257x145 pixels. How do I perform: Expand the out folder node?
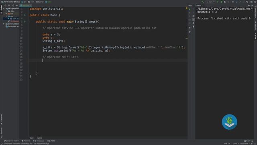pos(6,14)
